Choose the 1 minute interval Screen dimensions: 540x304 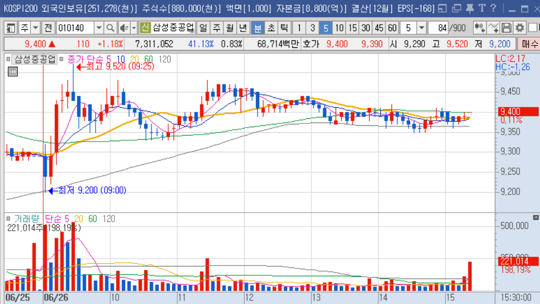point(299,28)
